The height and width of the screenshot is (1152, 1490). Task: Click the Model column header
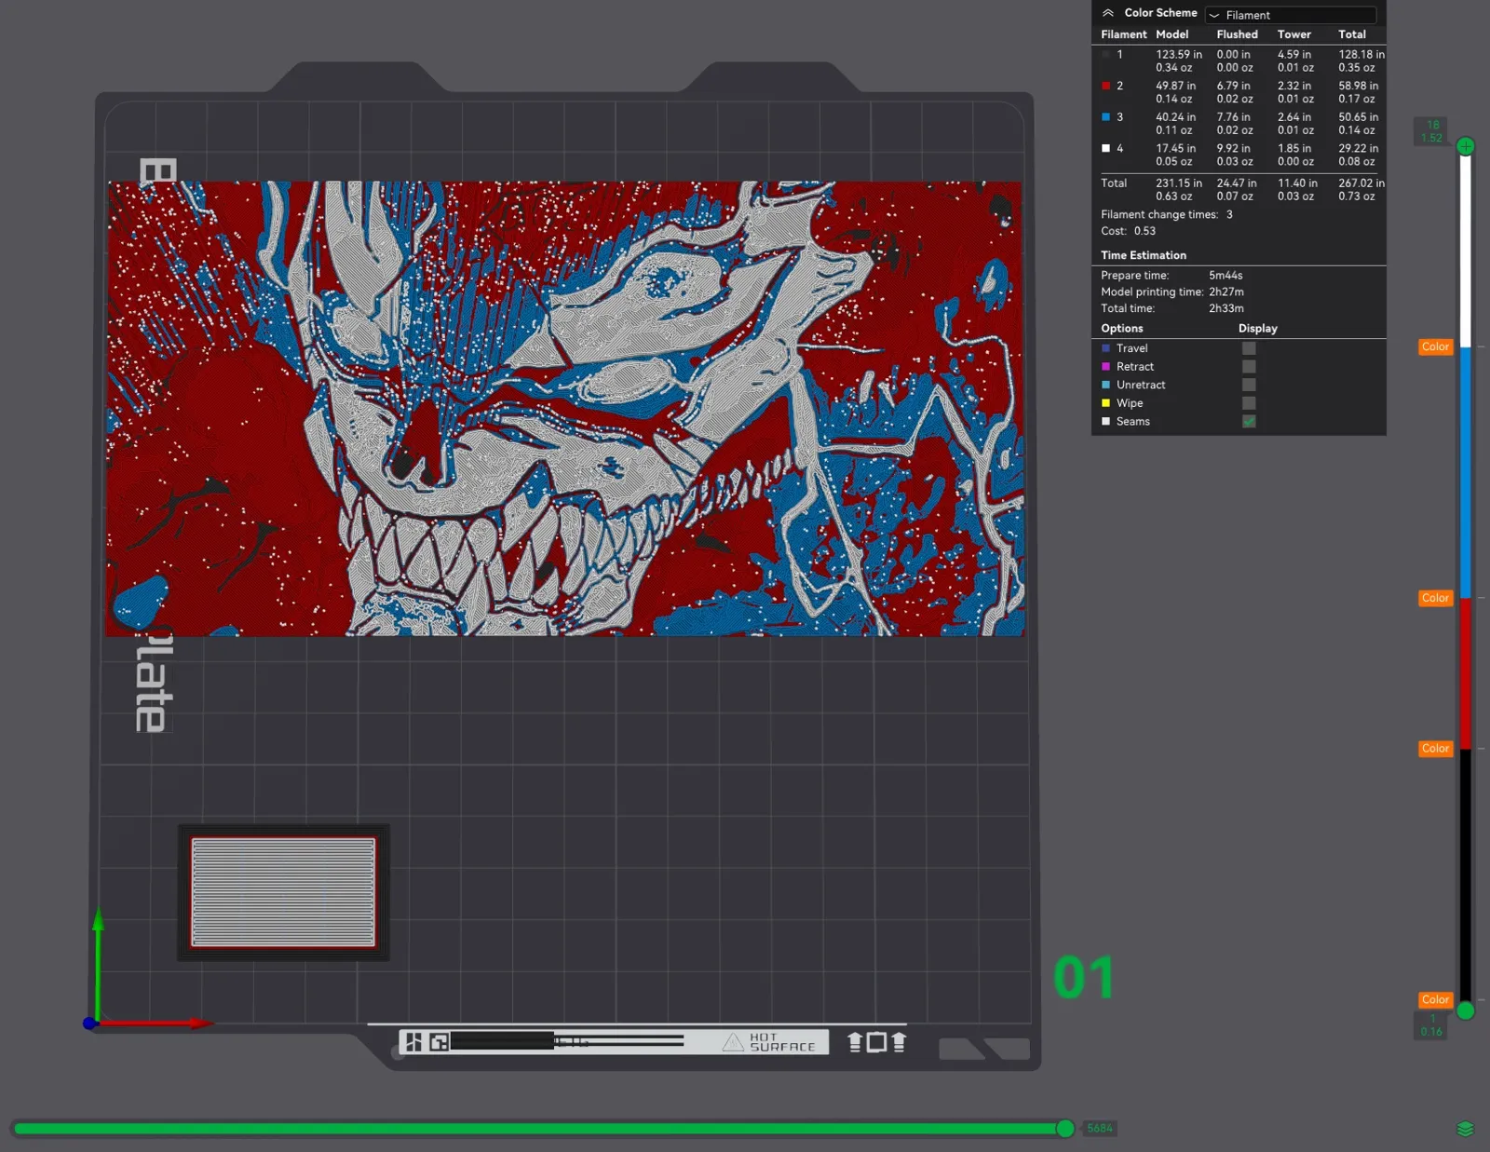[x=1172, y=34]
